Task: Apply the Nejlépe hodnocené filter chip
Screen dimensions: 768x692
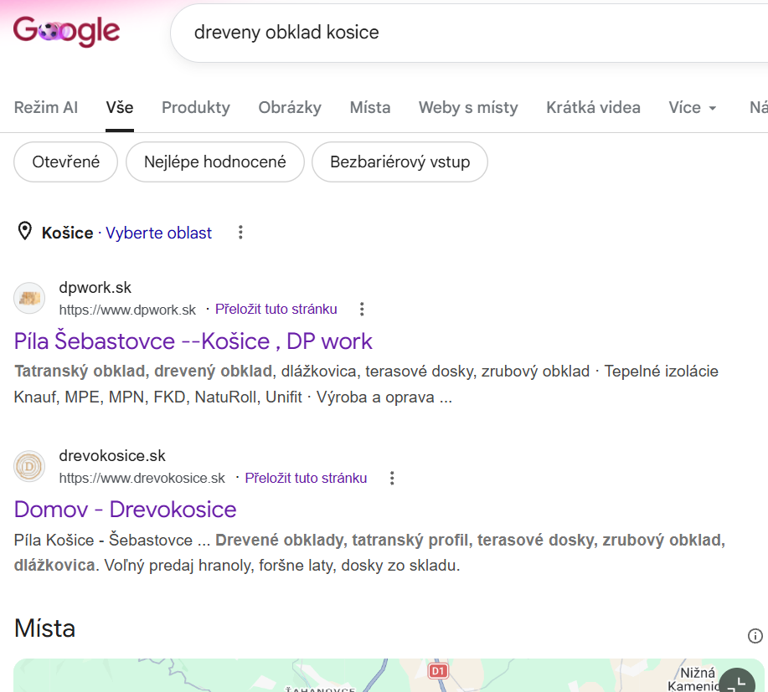Action: tap(215, 162)
